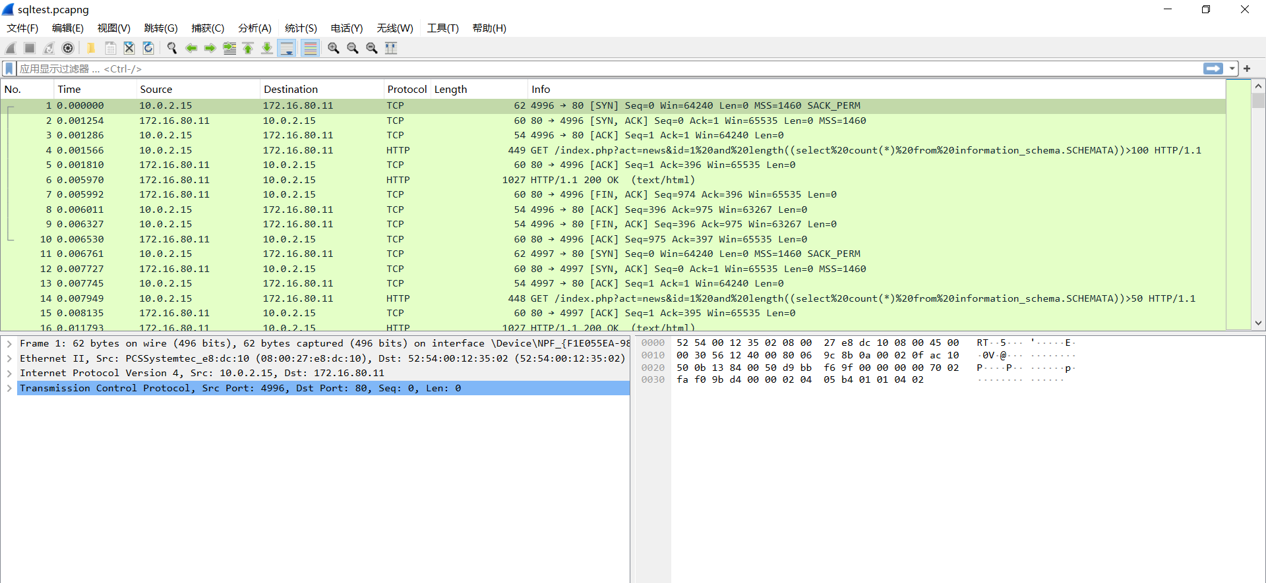Select packet 11 port 4997 SYN row
Viewport: 1266px width, 583px height.
[613, 254]
